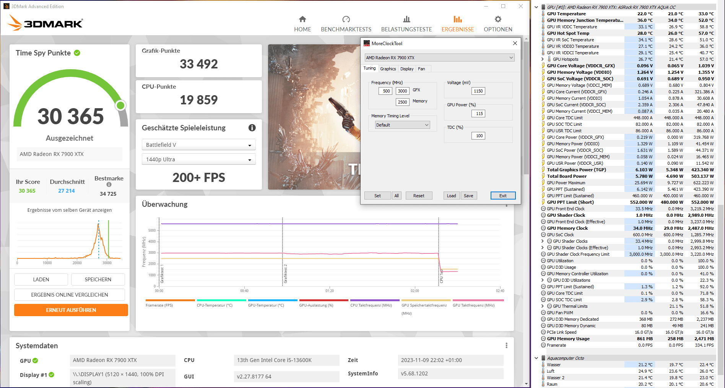
Task: Open the AMD Radeon RX 7900 XTX device dropdown
Action: pos(439,58)
